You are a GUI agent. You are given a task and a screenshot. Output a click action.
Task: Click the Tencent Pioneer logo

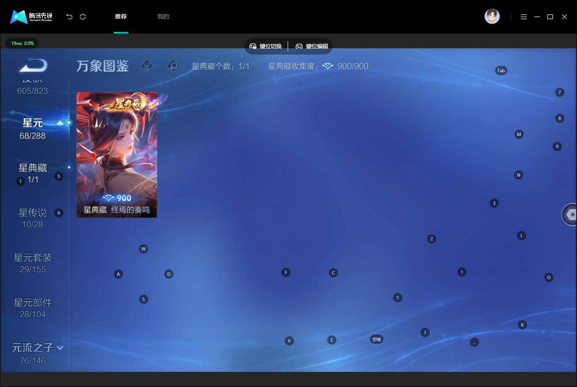pyautogui.click(x=31, y=17)
